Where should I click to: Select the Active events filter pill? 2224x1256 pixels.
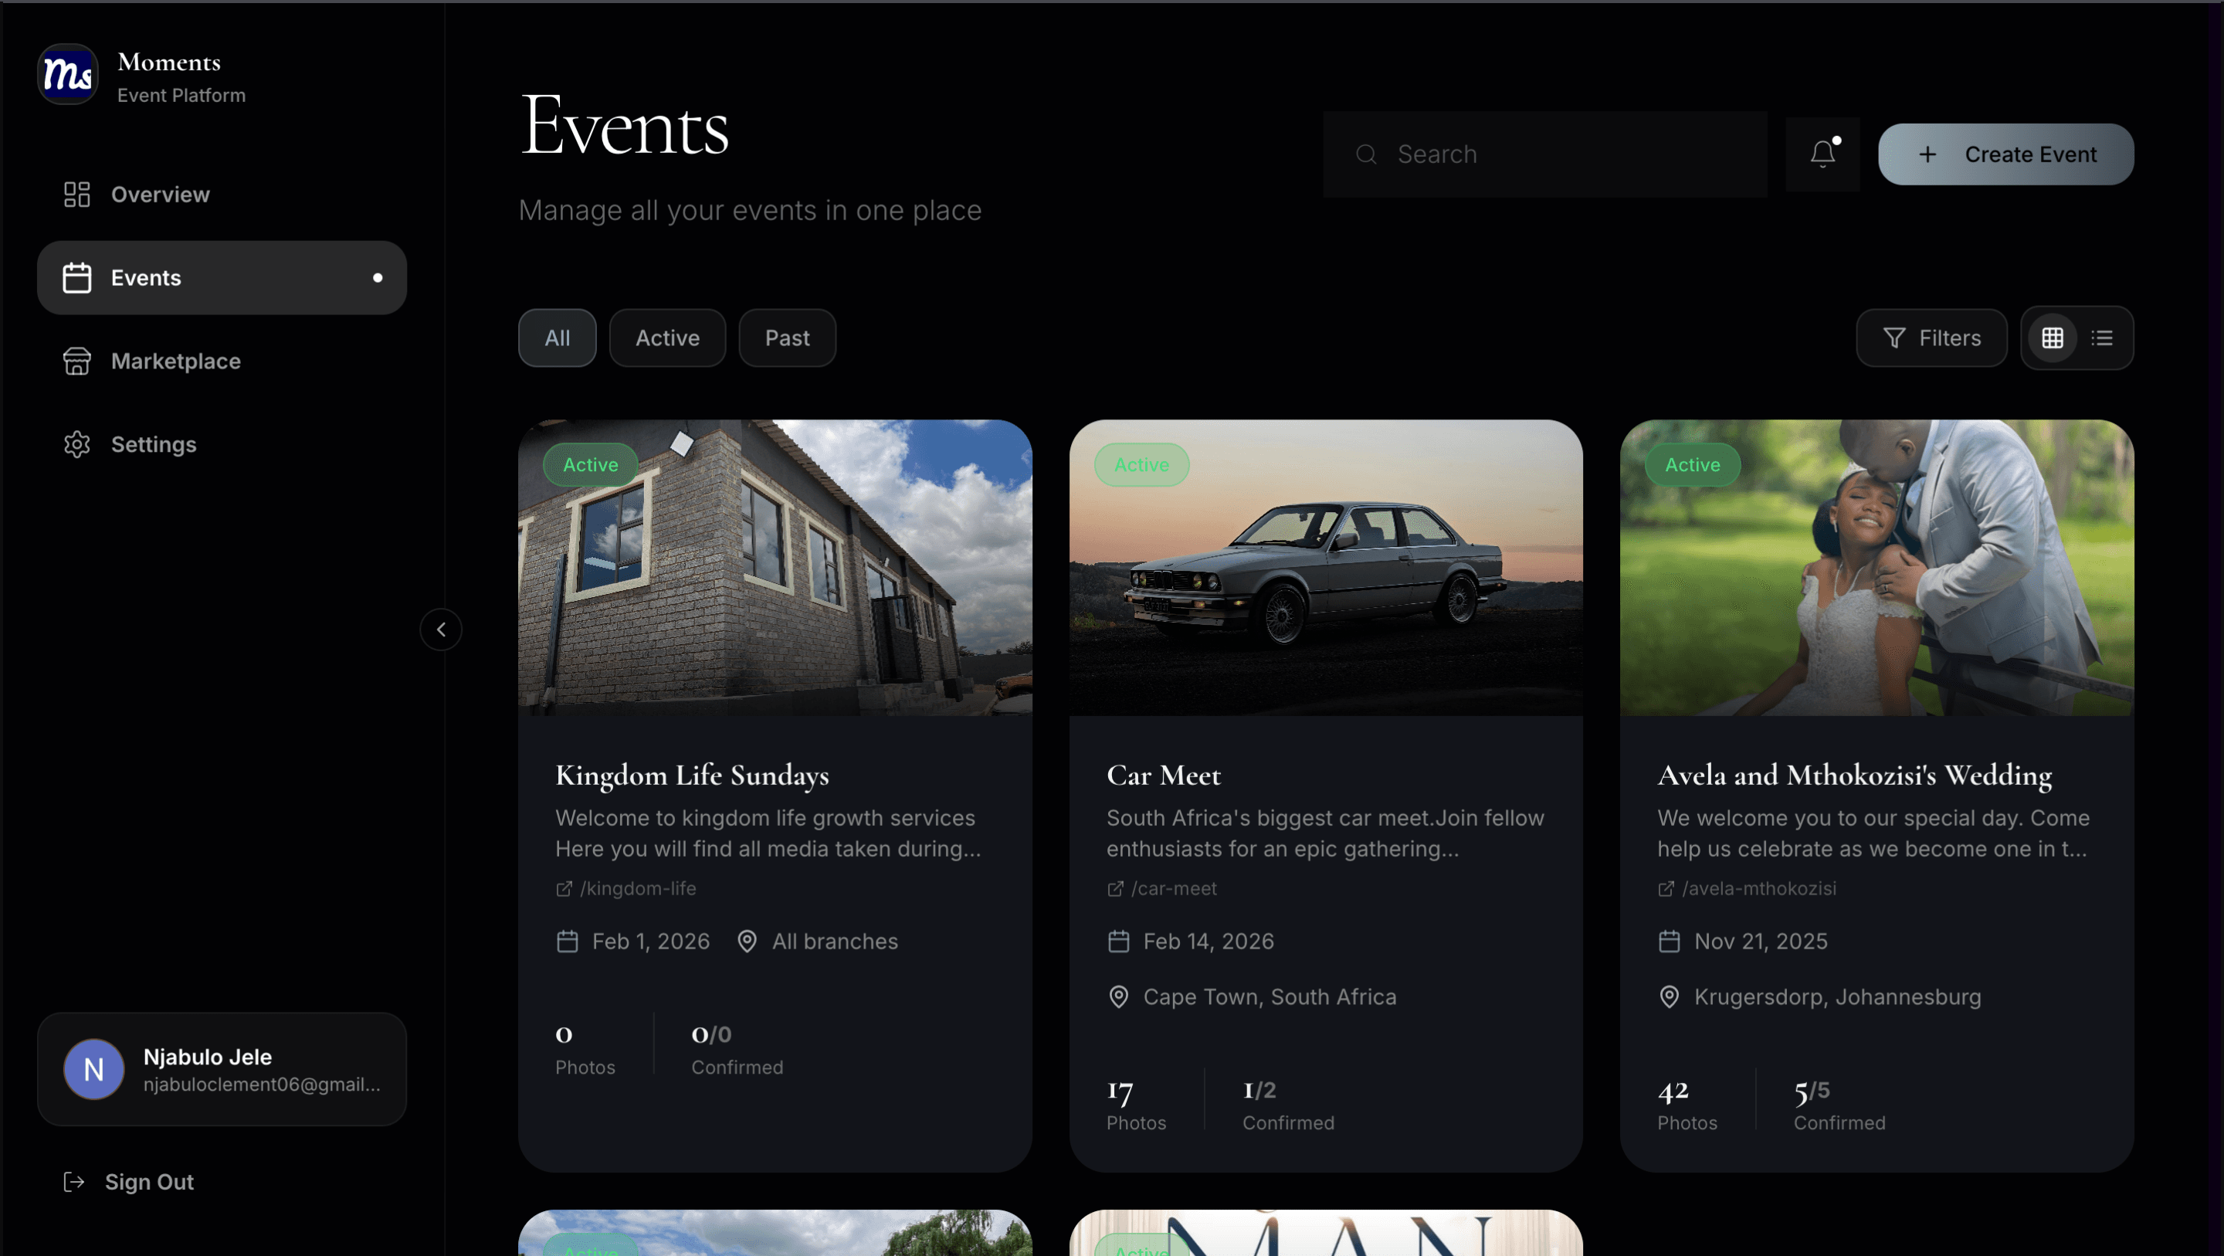(x=666, y=338)
